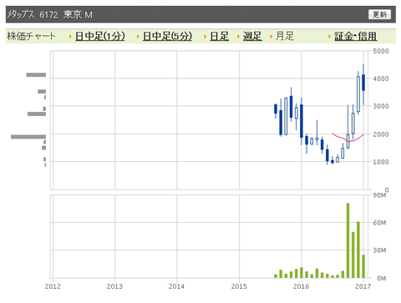
Task: Click the 60M volume axis label
Action: coord(379,223)
